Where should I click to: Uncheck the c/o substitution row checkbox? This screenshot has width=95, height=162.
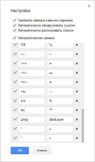15,101
